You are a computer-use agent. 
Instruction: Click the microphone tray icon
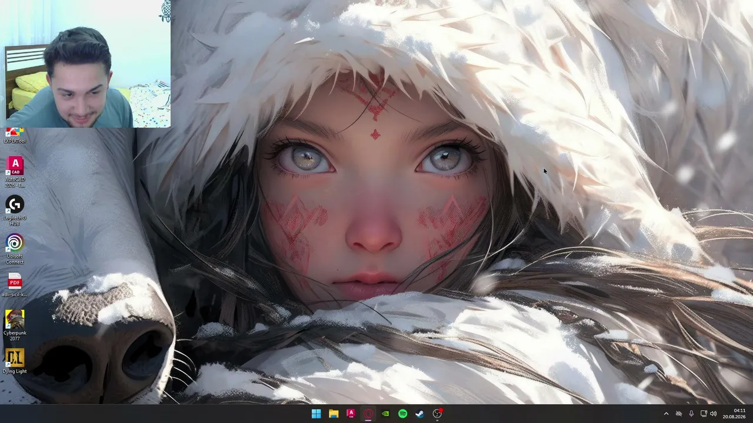tap(691, 414)
